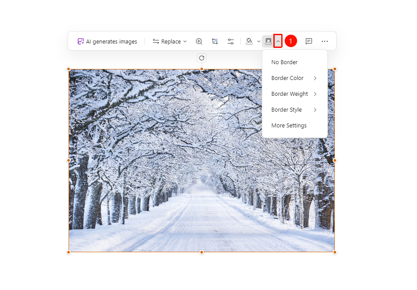Open the zoom magnifier tool
Image resolution: width=417 pixels, height=290 pixels.
[199, 41]
